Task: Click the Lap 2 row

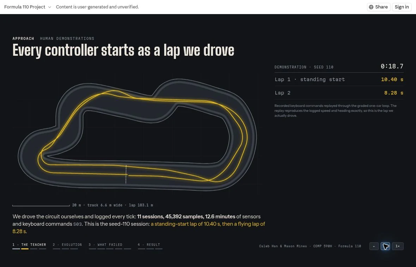Action: [339, 93]
